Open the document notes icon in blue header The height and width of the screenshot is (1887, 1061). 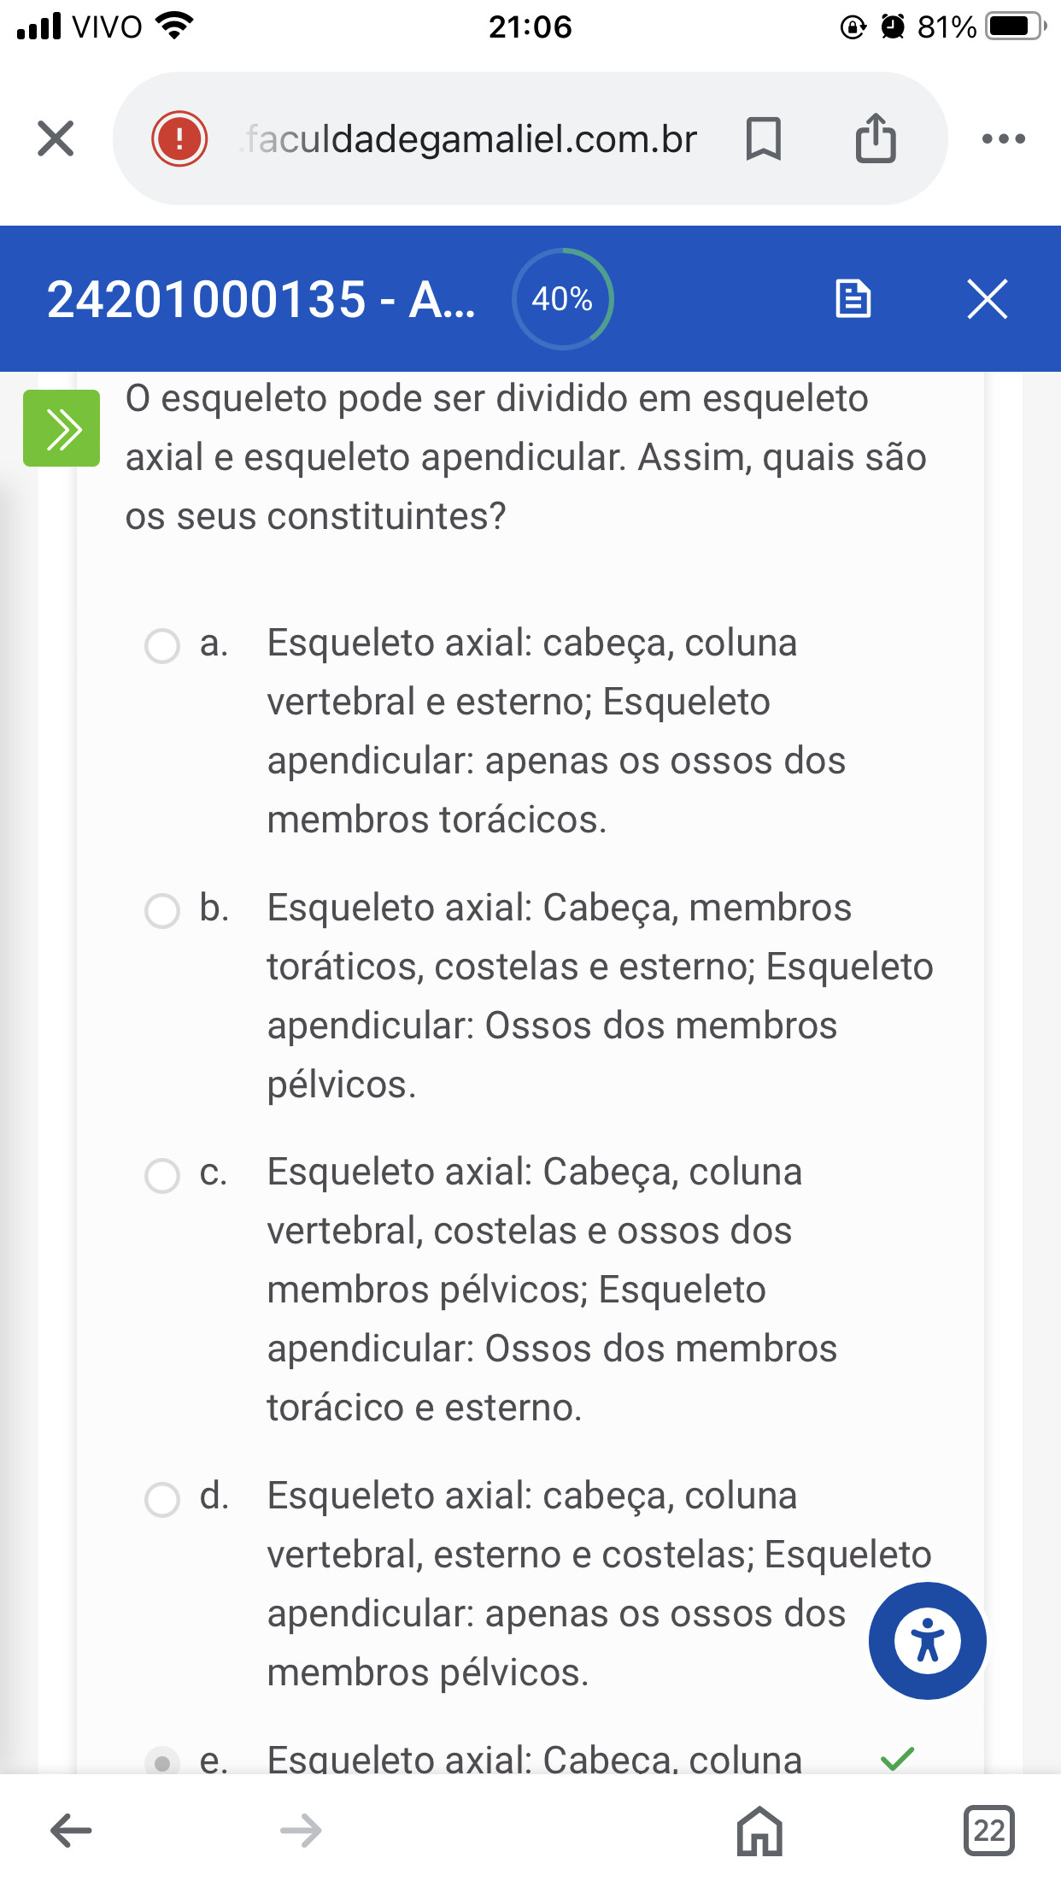click(853, 299)
